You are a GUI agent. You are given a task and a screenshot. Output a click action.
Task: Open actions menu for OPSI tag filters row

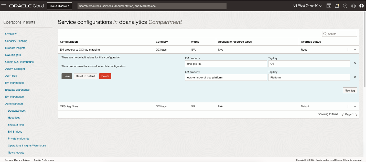coord(348,106)
